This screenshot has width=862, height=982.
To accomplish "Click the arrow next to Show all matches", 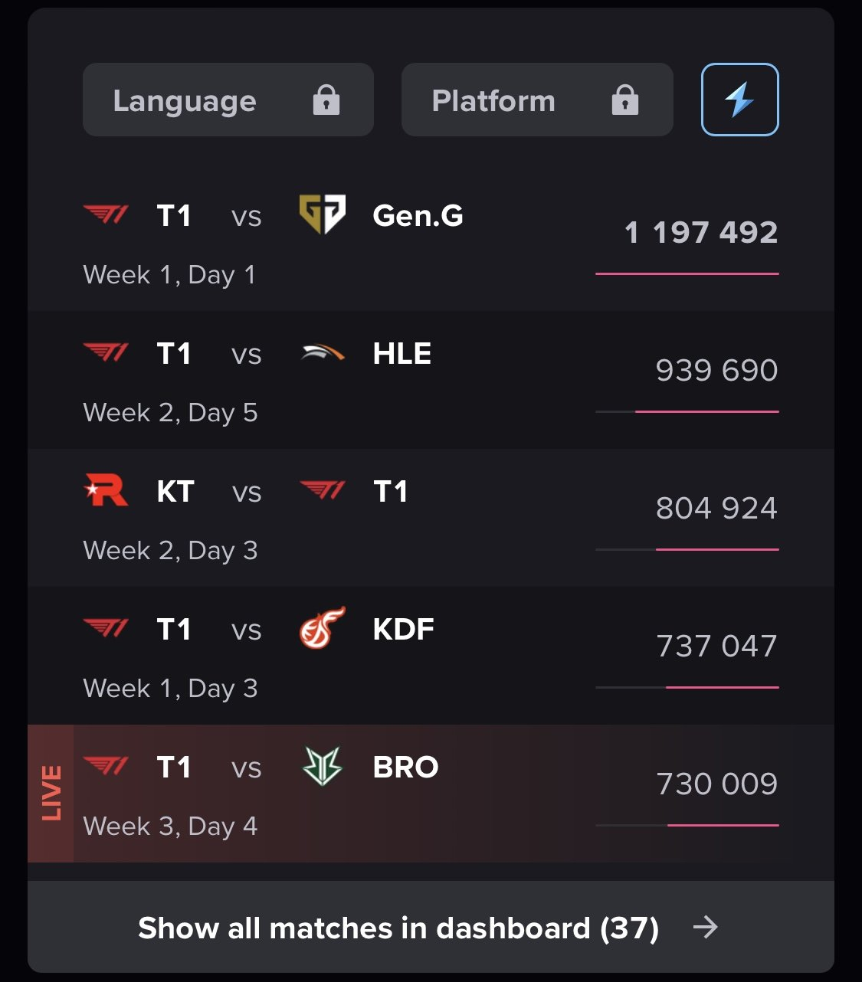I will (705, 928).
